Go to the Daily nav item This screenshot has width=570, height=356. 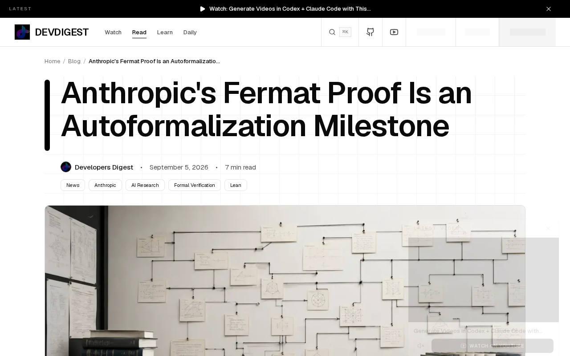point(190,32)
